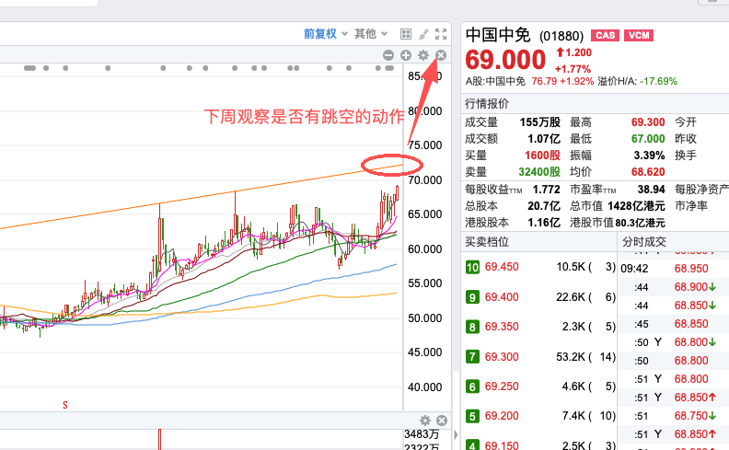Click the red S marker on the time axis
This screenshot has height=450, width=729.
tap(65, 406)
